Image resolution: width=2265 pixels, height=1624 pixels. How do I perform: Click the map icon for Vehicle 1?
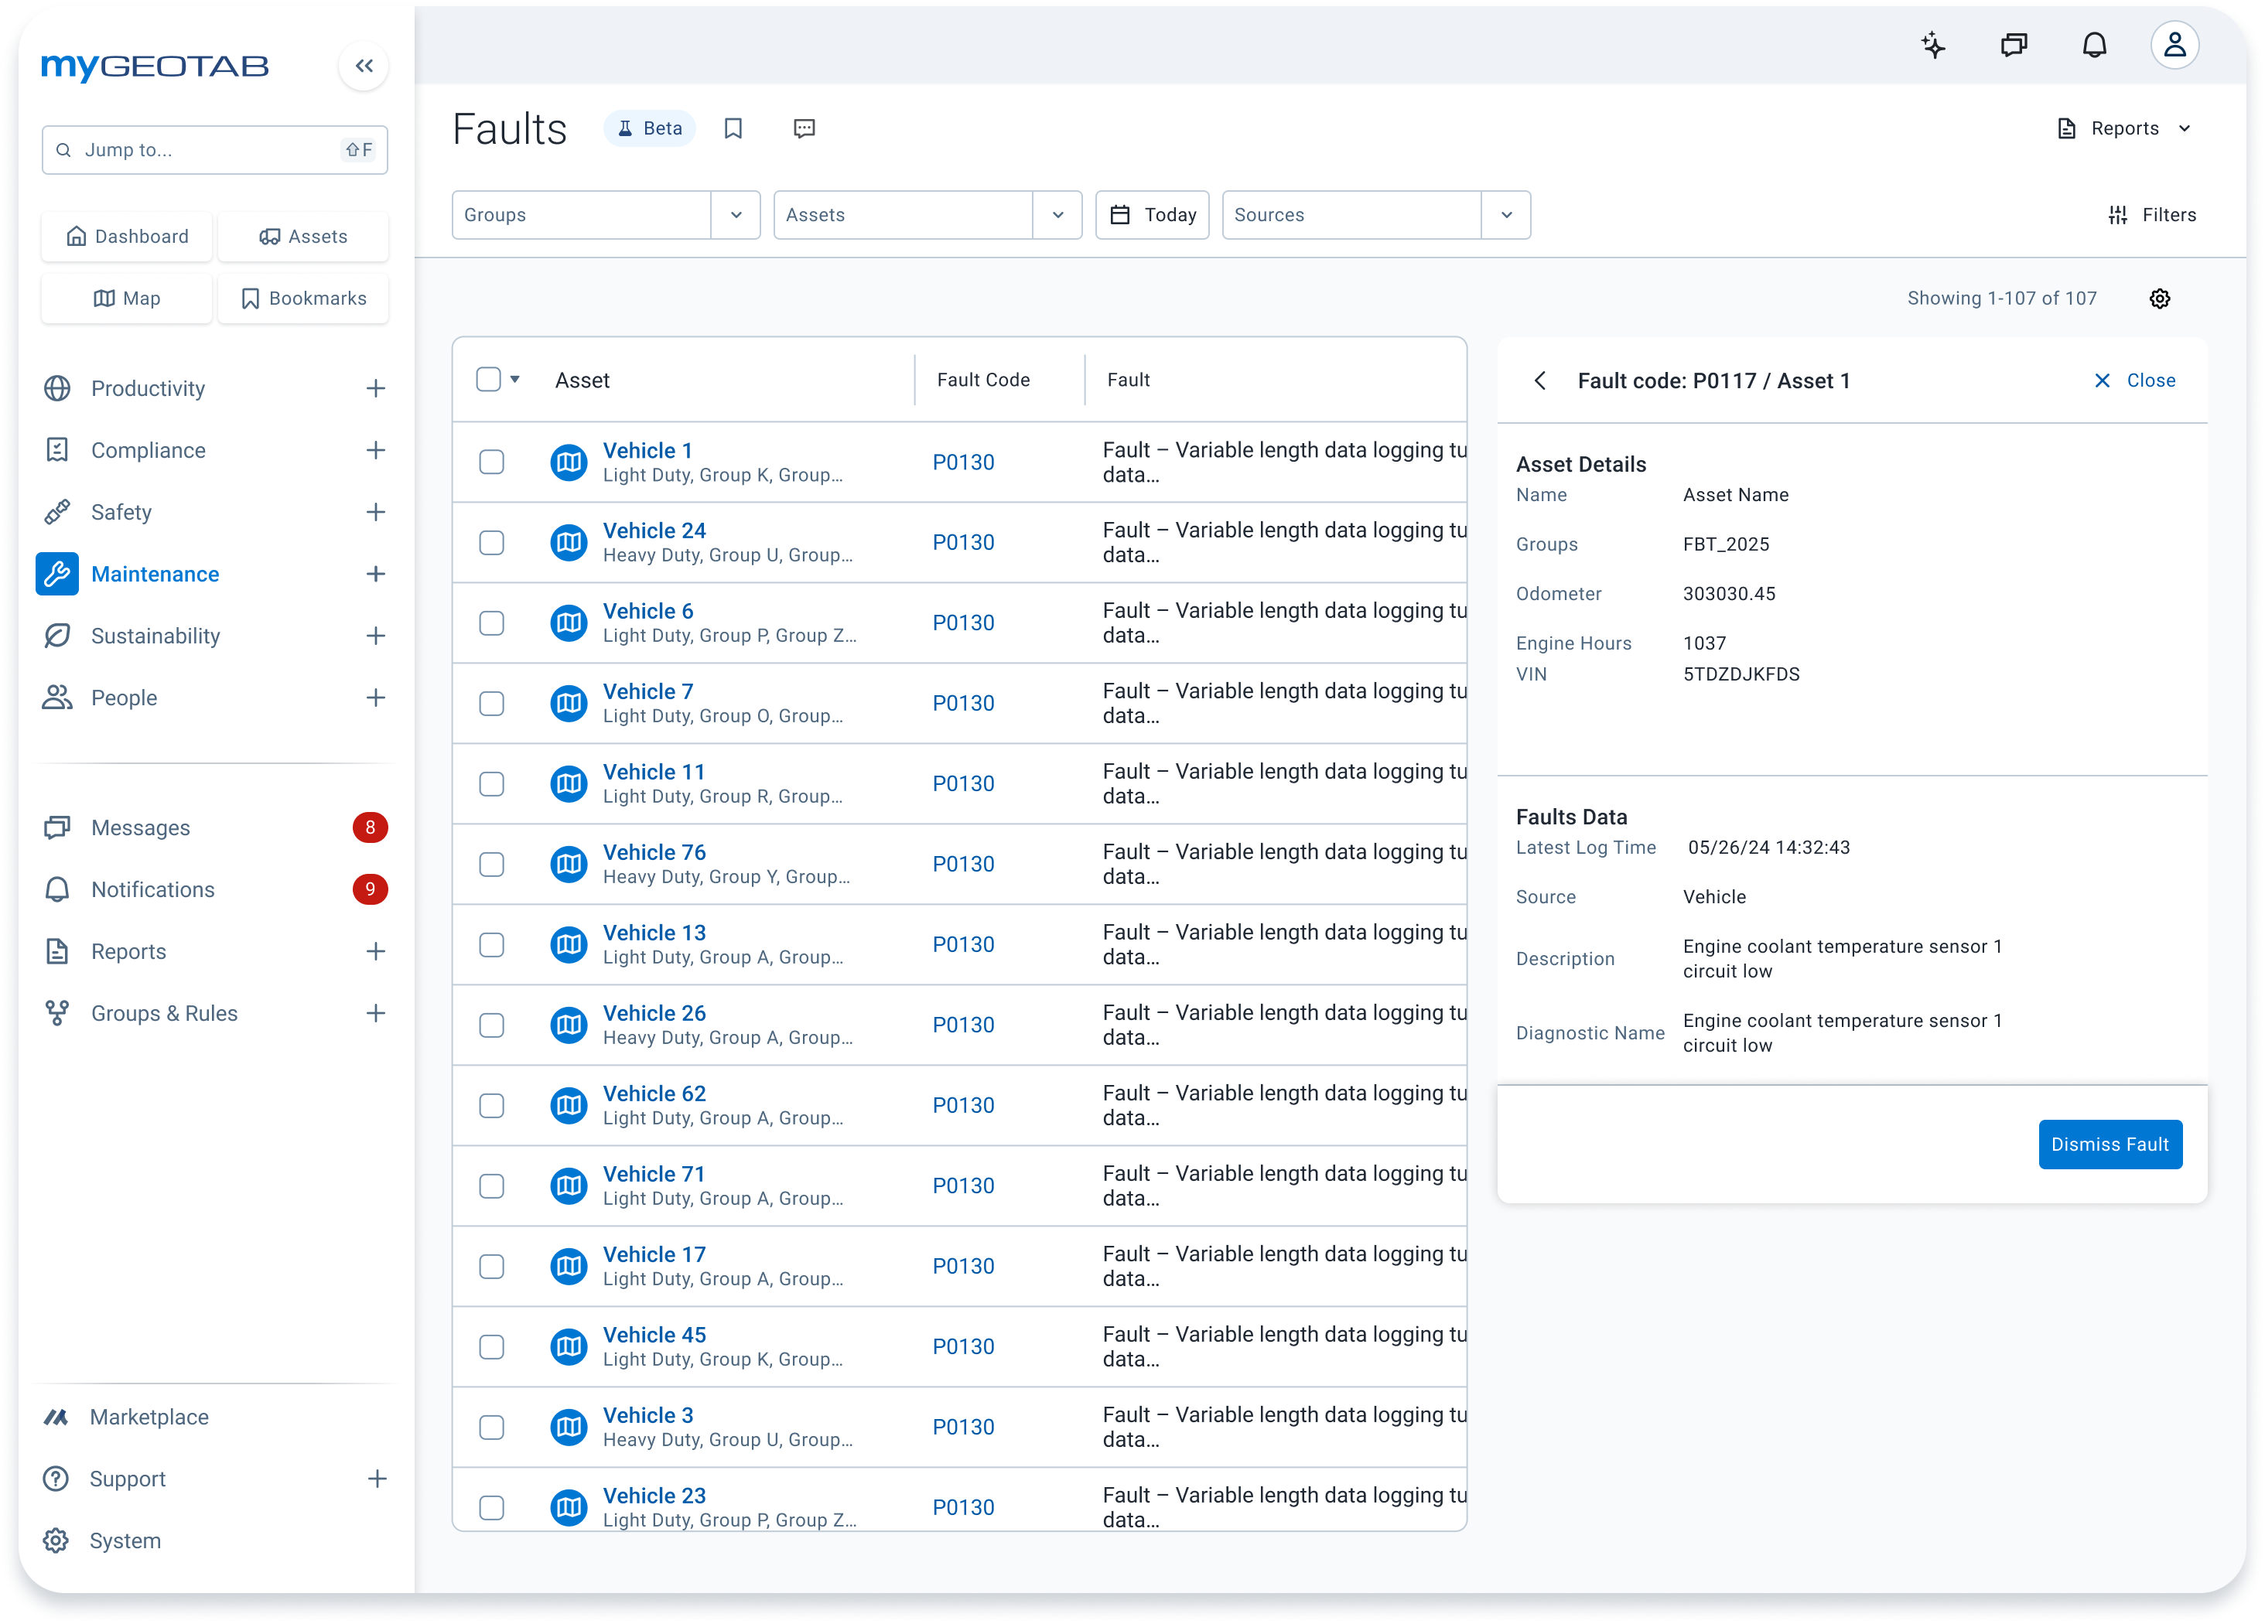tap(569, 462)
